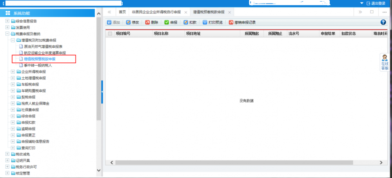Click the double left arrow tab scroller
The height and width of the screenshot is (178, 392).
tap(109, 12)
